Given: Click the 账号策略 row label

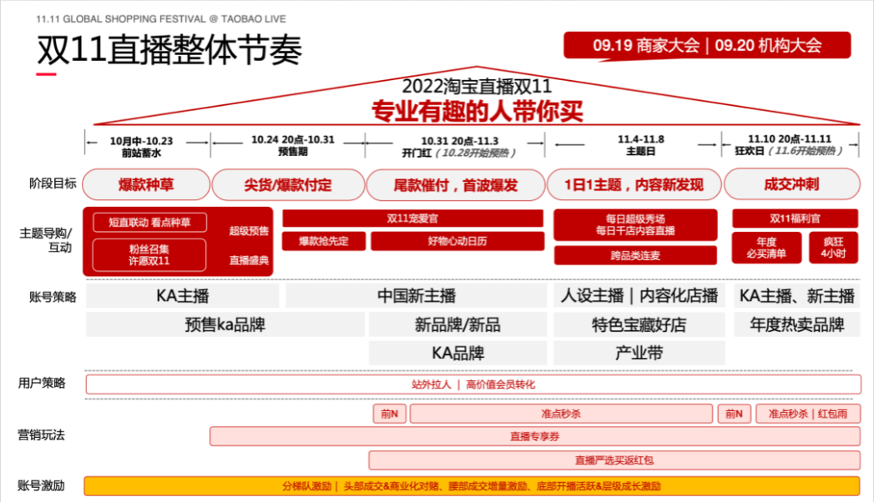Looking at the screenshot, I should pos(53,297).
